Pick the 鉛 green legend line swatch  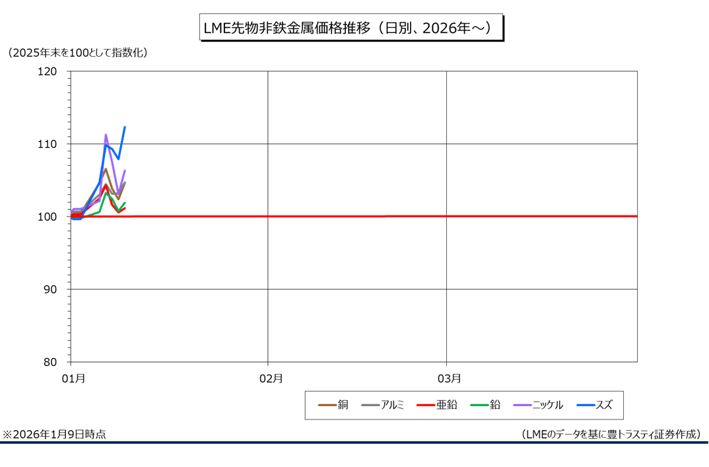pyautogui.click(x=480, y=405)
